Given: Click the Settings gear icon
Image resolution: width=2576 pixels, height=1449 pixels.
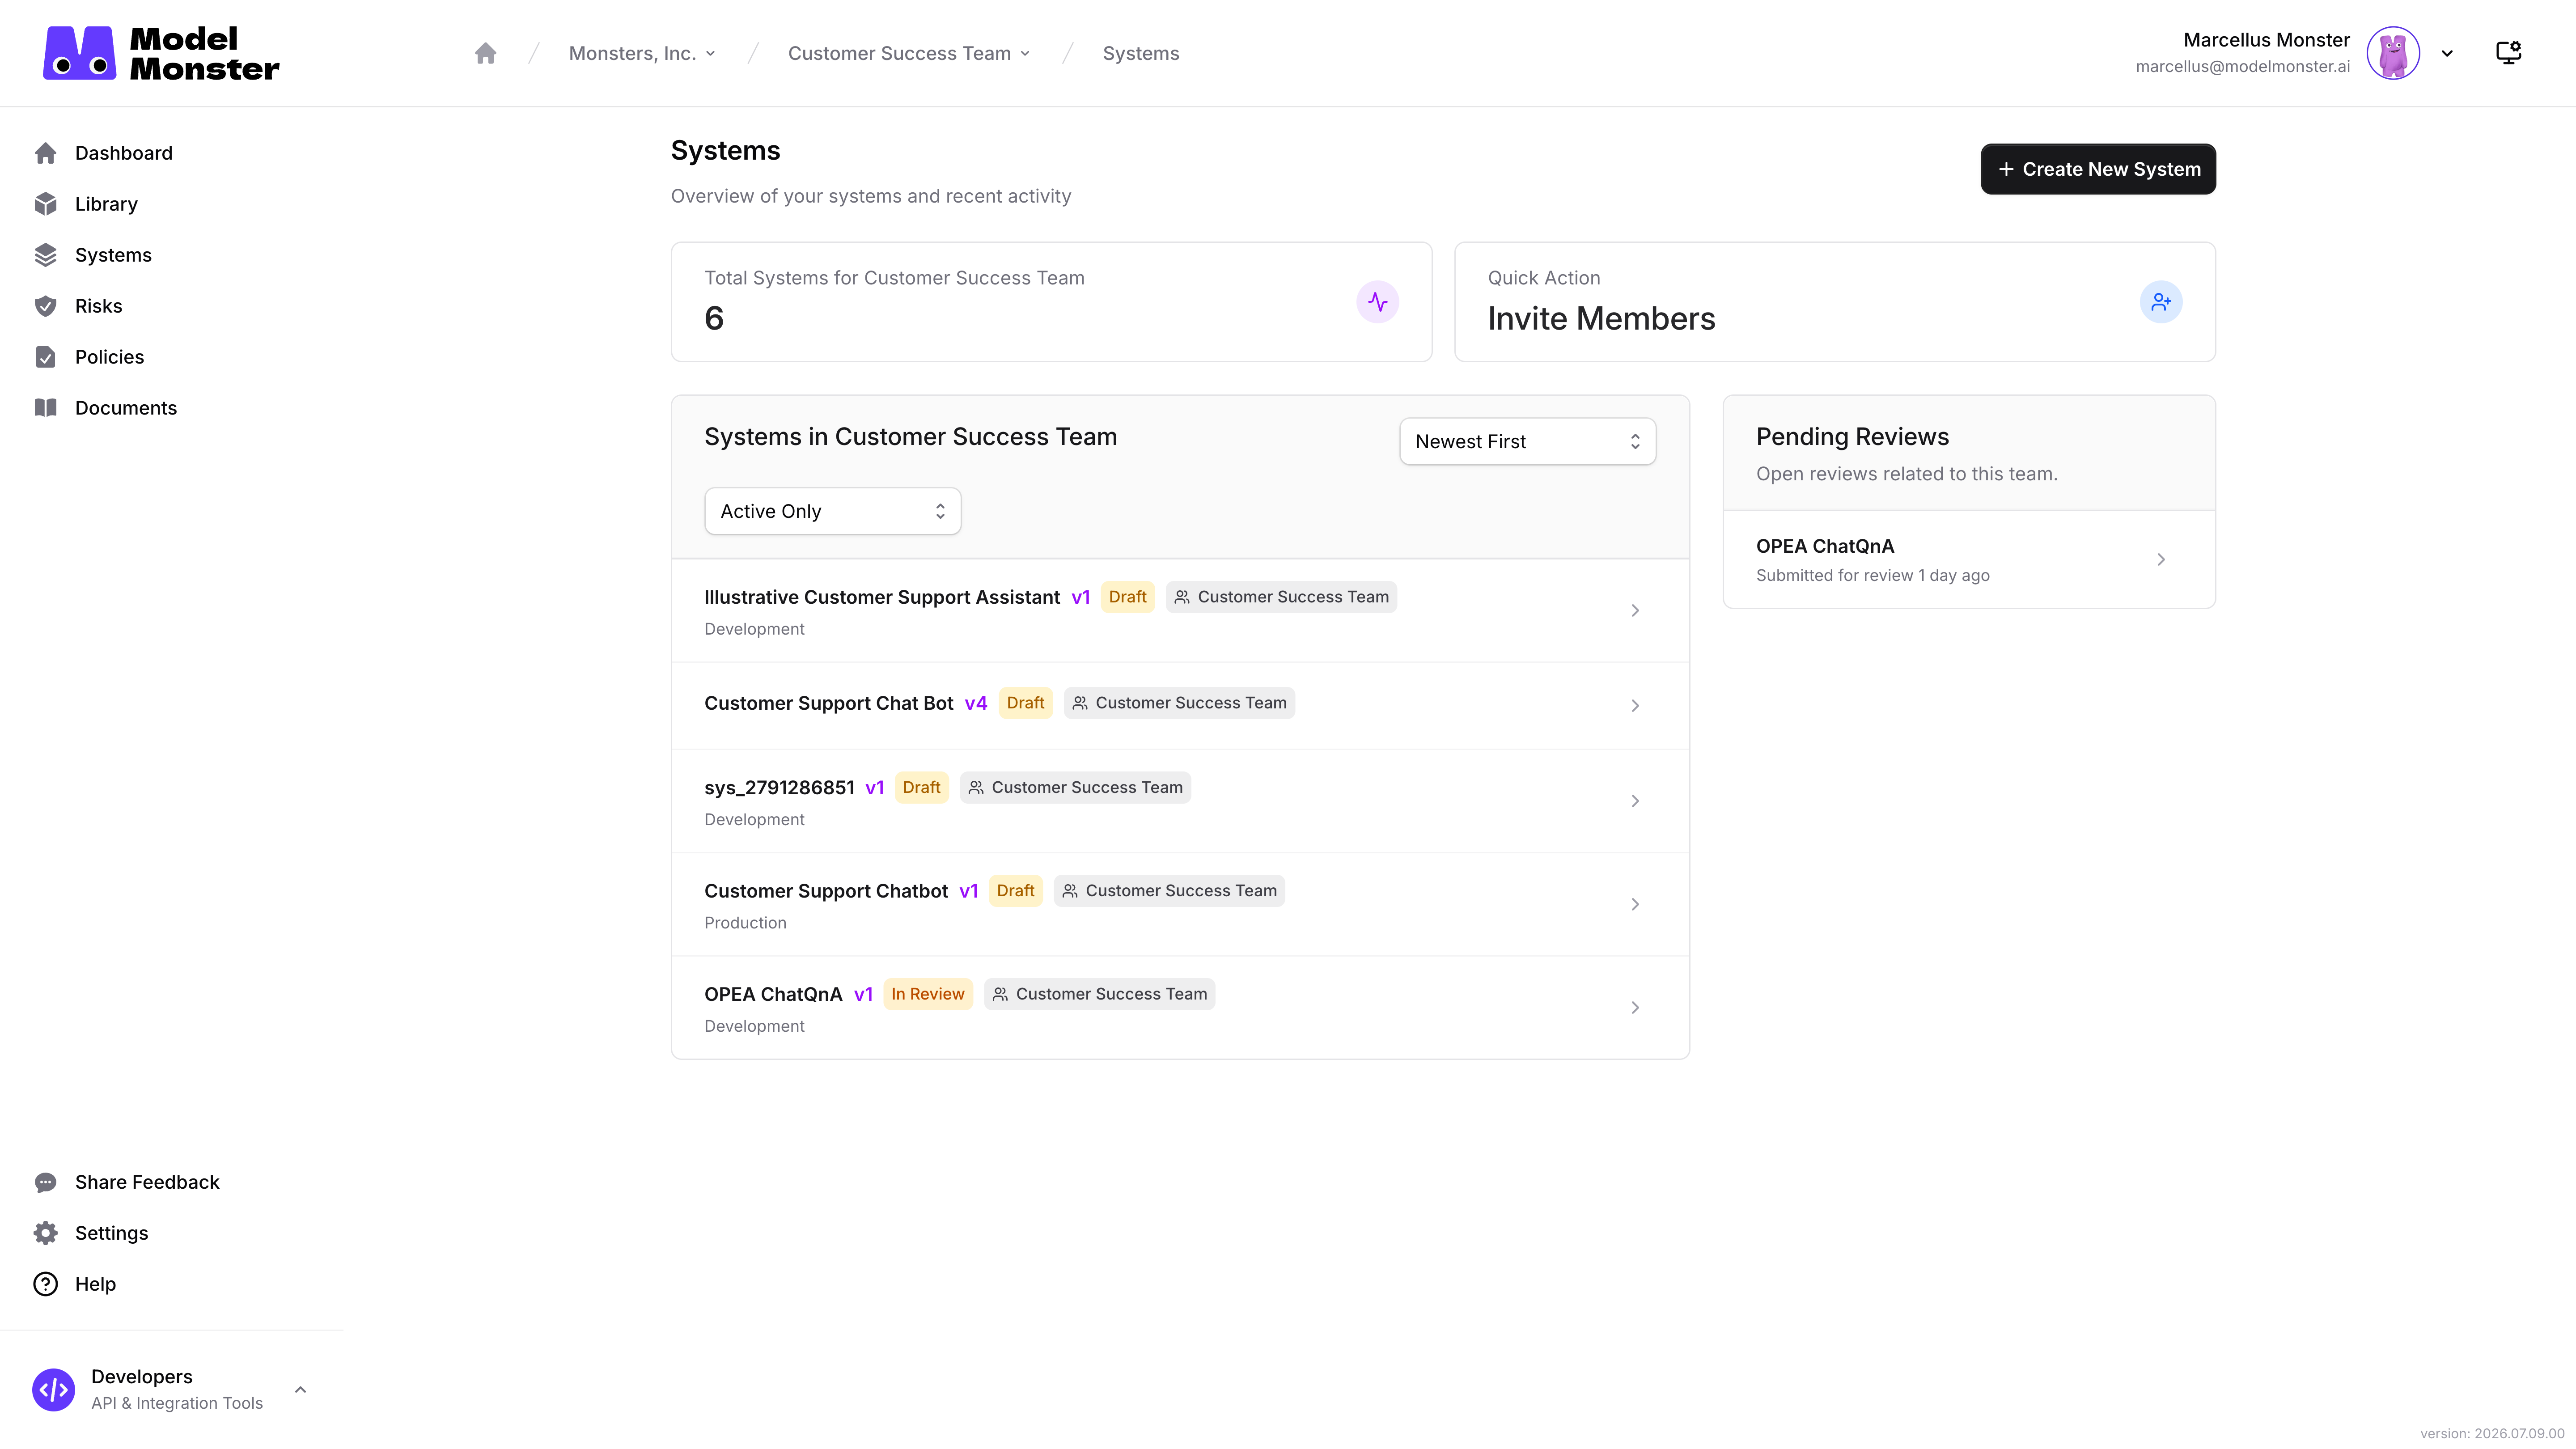Looking at the screenshot, I should [x=46, y=1233].
